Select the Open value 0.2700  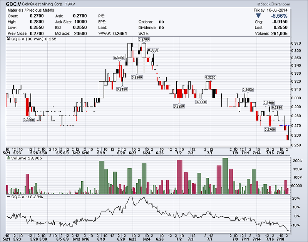[x=37, y=16]
